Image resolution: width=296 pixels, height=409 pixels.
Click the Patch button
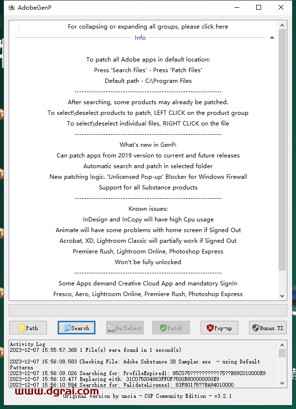pos(171,328)
